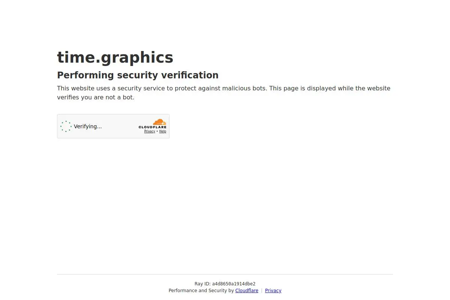Open the Help link inside the widget
Screen dimensions: 450x300
coord(162,131)
